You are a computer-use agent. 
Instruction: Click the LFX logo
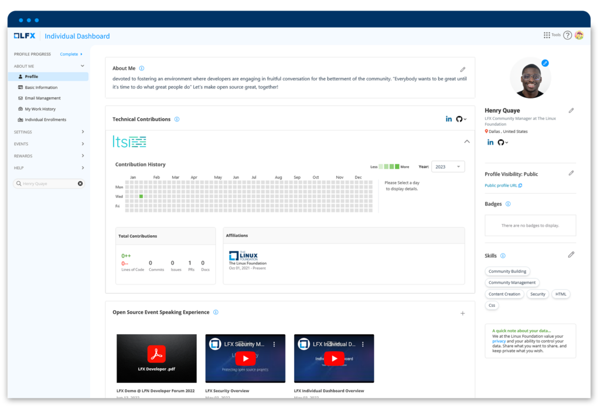tap(24, 35)
